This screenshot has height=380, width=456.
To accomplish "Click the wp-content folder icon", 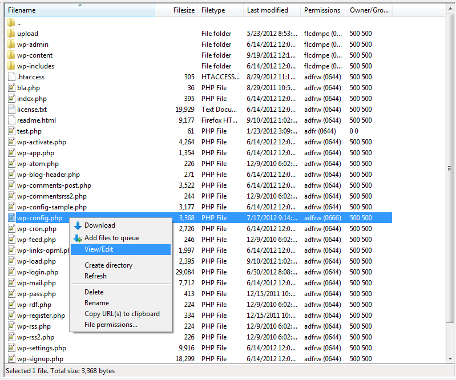I will (11, 55).
